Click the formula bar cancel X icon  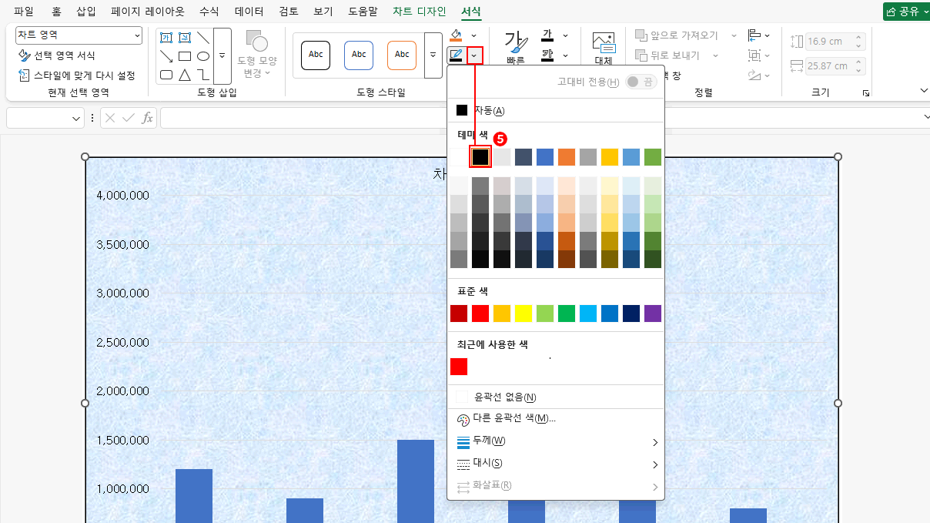[x=110, y=118]
